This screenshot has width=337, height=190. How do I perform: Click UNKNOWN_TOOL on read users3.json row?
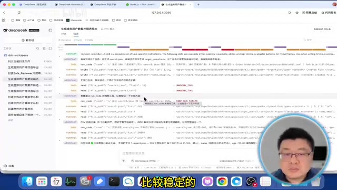point(184,85)
